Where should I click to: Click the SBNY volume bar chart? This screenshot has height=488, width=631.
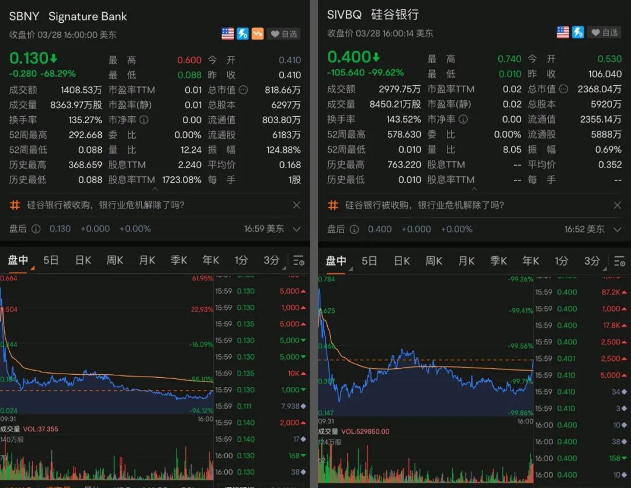tap(107, 459)
